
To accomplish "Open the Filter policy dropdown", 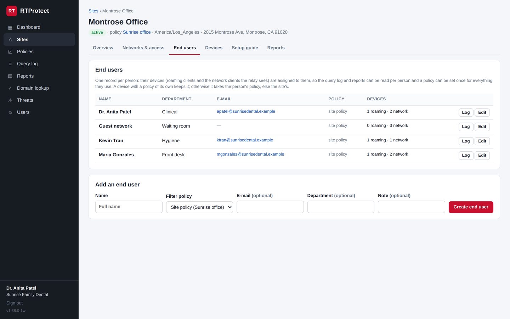I will point(199,207).
